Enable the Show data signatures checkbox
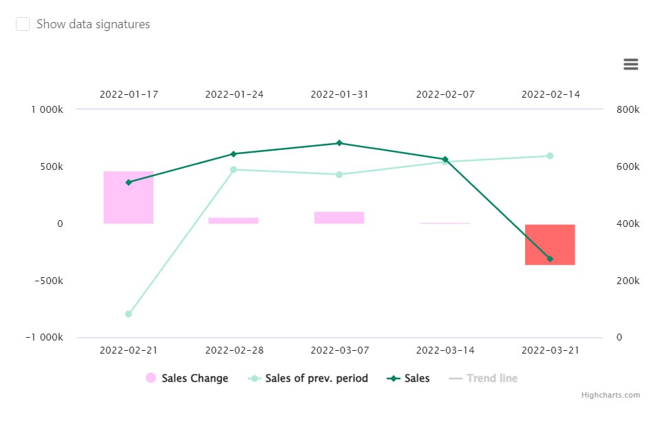Screen dimensions: 671x421 [23, 23]
